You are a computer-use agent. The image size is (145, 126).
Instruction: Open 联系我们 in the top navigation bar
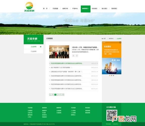pos(114,9)
